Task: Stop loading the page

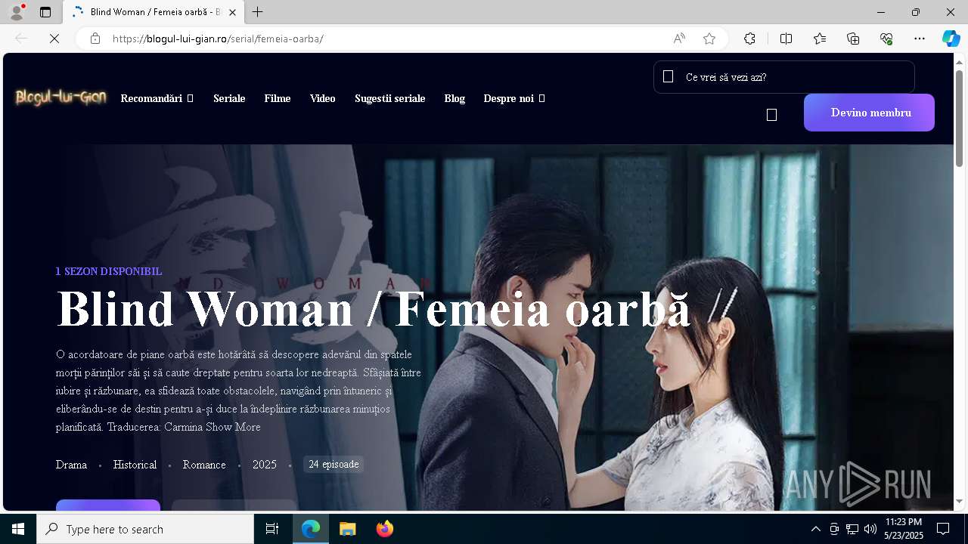Action: coord(54,39)
